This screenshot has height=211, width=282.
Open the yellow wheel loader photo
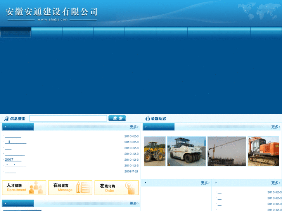pos(155,151)
